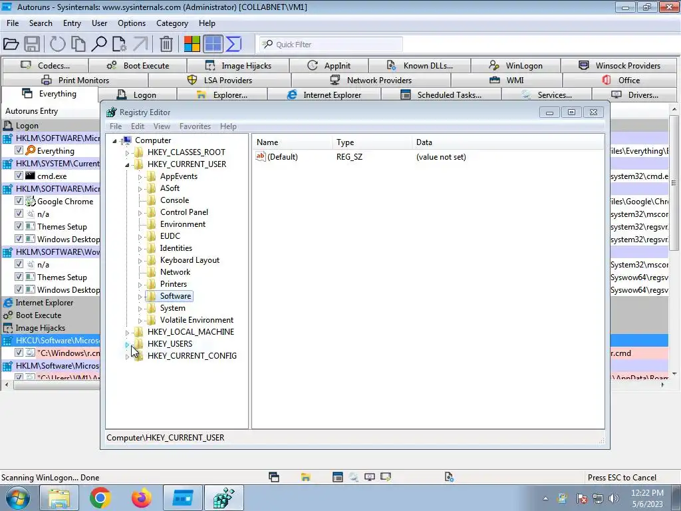Image resolution: width=681 pixels, height=511 pixels.
Task: Select the Volatile Environment registry key
Action: 196,320
